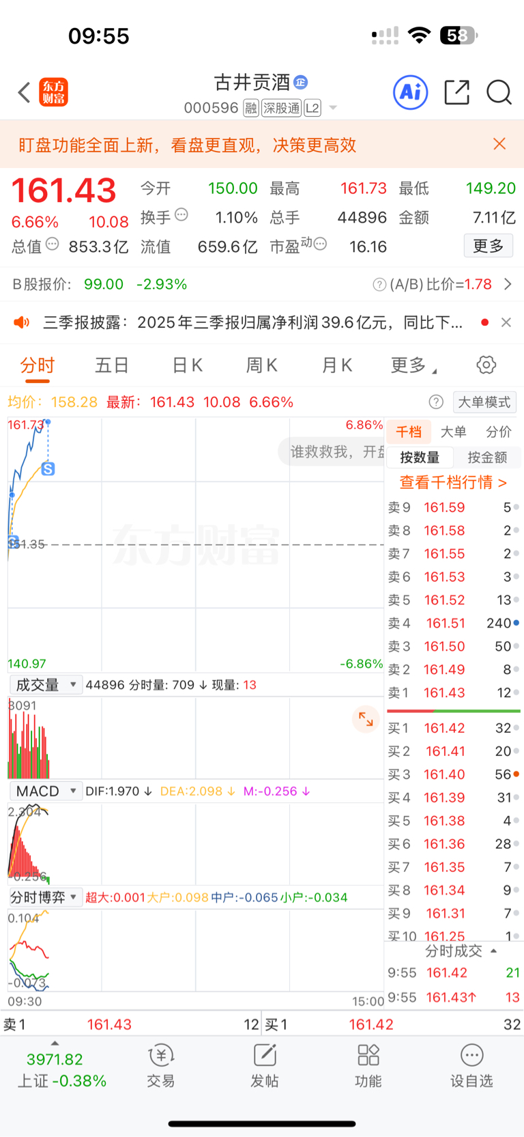Tap the 买6 161.36 order row
This screenshot has width=524, height=1137.
(x=454, y=844)
